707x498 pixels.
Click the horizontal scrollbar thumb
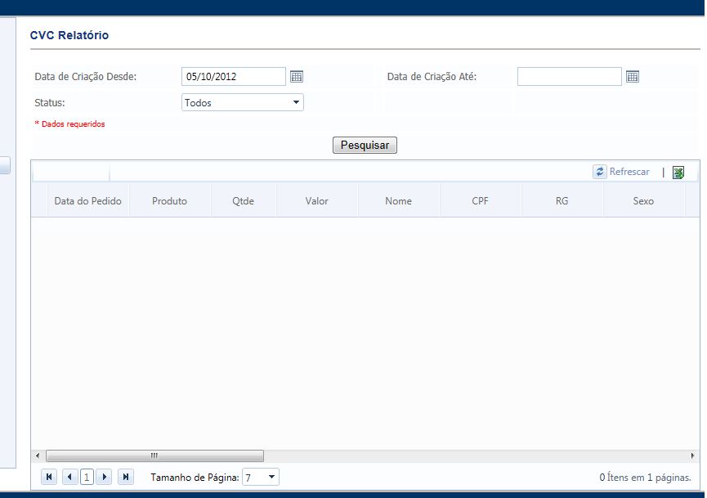tap(154, 455)
